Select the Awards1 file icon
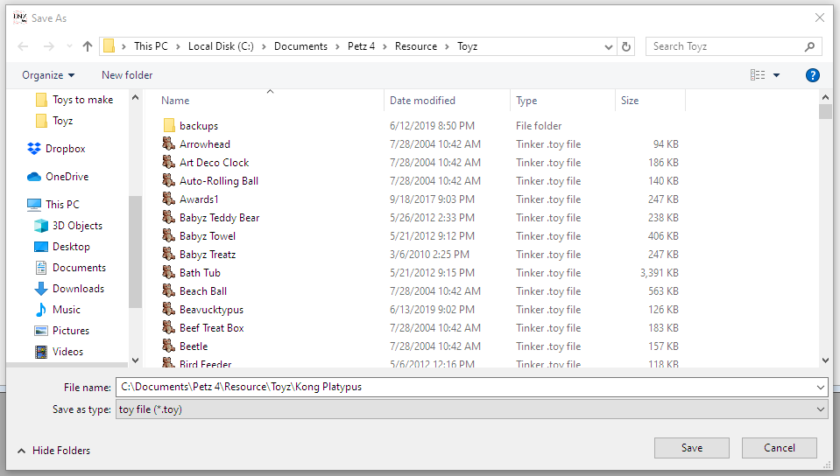Image resolution: width=840 pixels, height=476 pixels. coord(169,199)
